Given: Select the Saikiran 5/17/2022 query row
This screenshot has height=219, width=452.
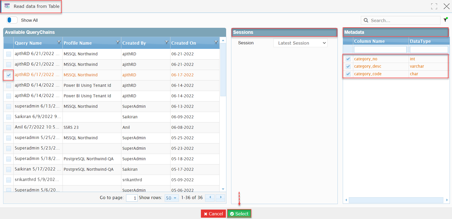Looking at the screenshot, I should (111, 169).
